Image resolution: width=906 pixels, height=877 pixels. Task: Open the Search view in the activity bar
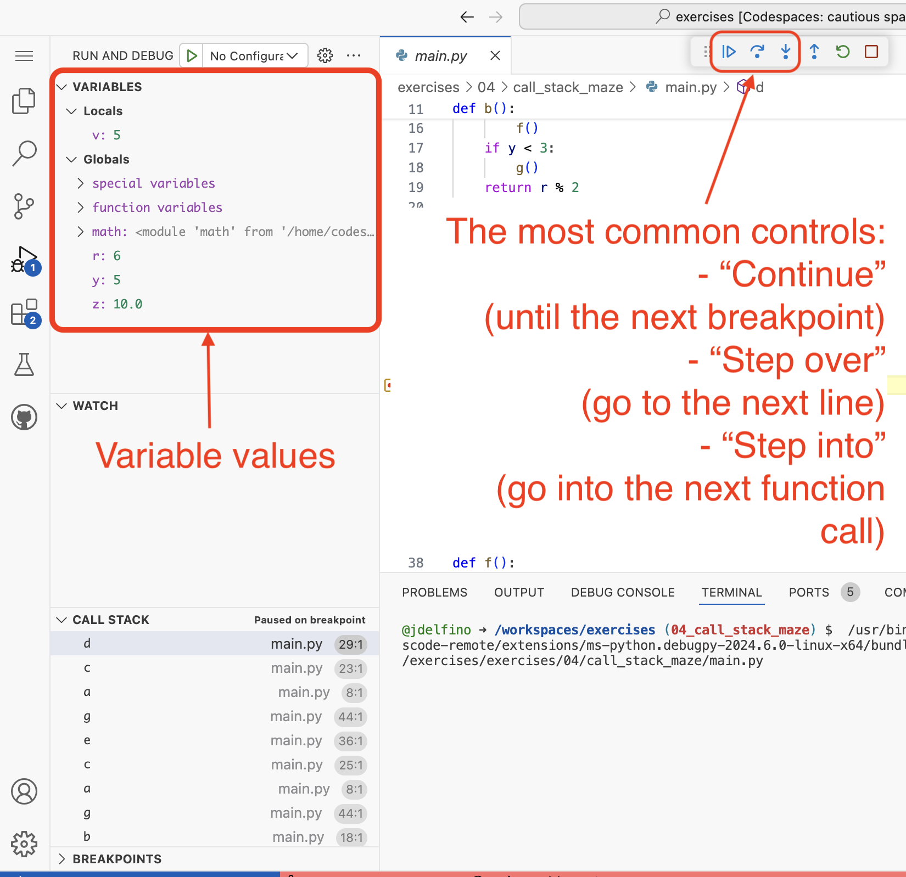coord(24,153)
